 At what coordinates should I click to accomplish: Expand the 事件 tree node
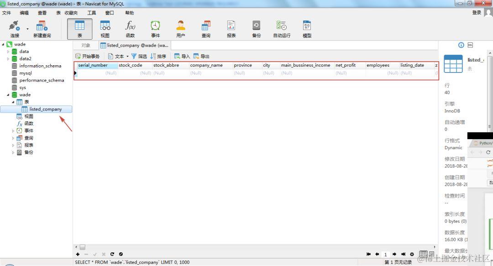[13, 131]
